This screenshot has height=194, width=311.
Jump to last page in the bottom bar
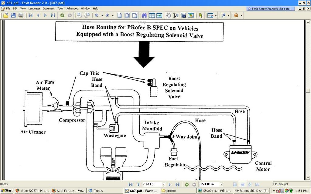[x=177, y=184]
